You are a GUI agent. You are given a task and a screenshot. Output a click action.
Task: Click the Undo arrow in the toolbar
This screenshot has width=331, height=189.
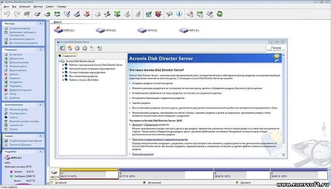[7, 14]
